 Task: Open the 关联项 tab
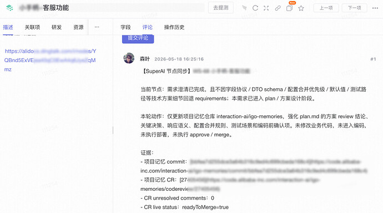tap(32, 27)
